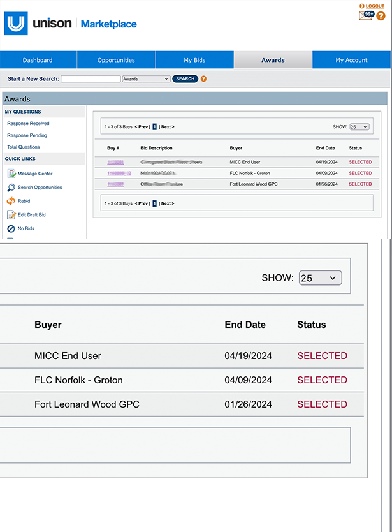Screen dimensions: 392x532
Task: Click the LOGOUT link
Action: click(x=375, y=6)
